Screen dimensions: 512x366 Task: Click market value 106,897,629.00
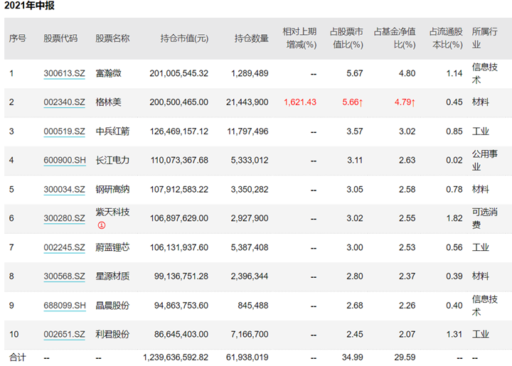[x=179, y=218]
